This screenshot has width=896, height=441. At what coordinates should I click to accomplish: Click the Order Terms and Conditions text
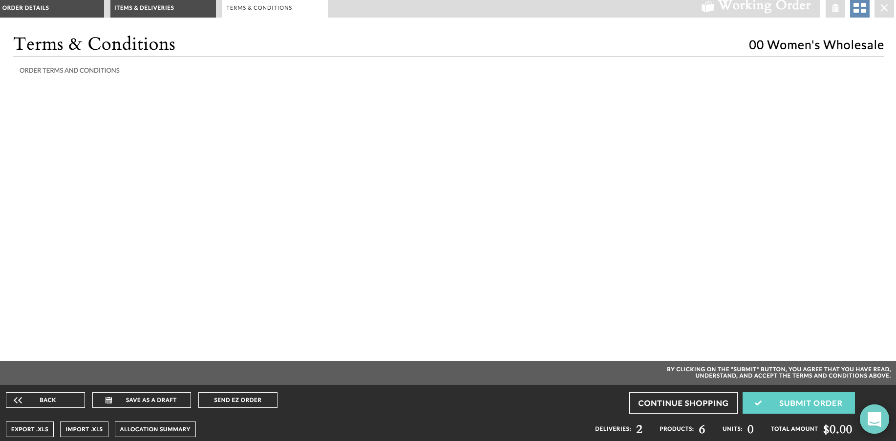(x=69, y=70)
